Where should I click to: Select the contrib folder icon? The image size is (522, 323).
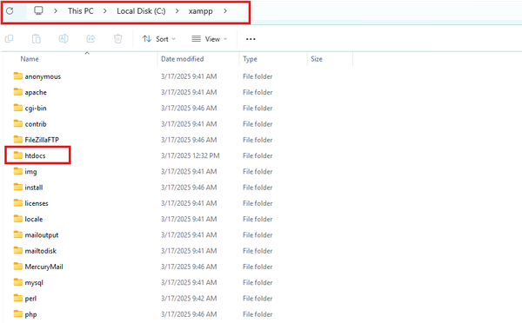click(x=18, y=123)
